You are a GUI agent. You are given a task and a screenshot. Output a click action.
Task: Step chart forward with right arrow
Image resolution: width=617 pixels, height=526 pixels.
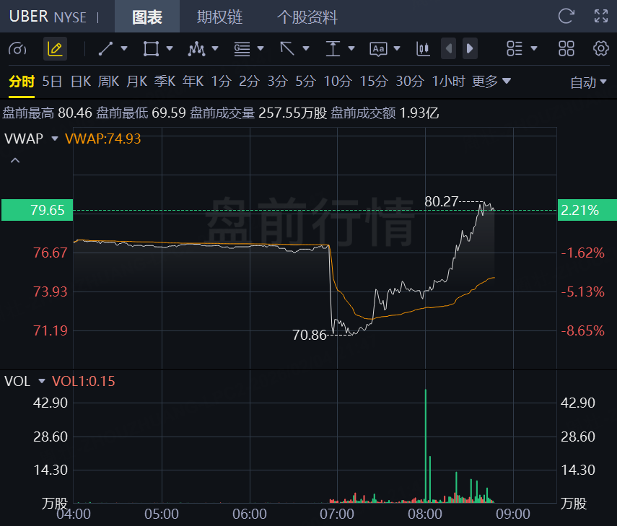(470, 48)
